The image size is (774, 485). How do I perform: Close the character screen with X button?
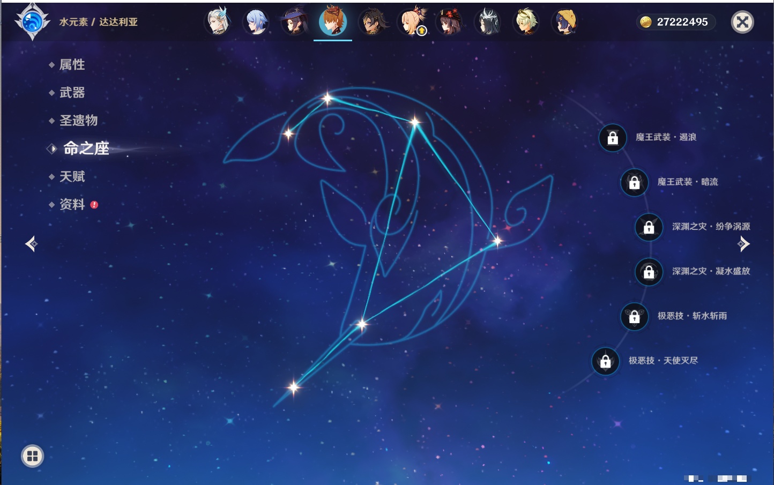click(742, 22)
